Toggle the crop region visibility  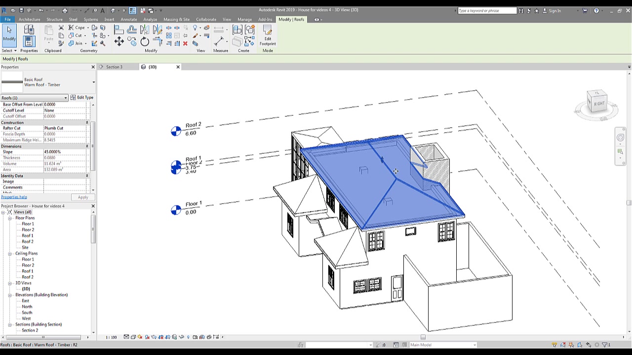coord(167,337)
